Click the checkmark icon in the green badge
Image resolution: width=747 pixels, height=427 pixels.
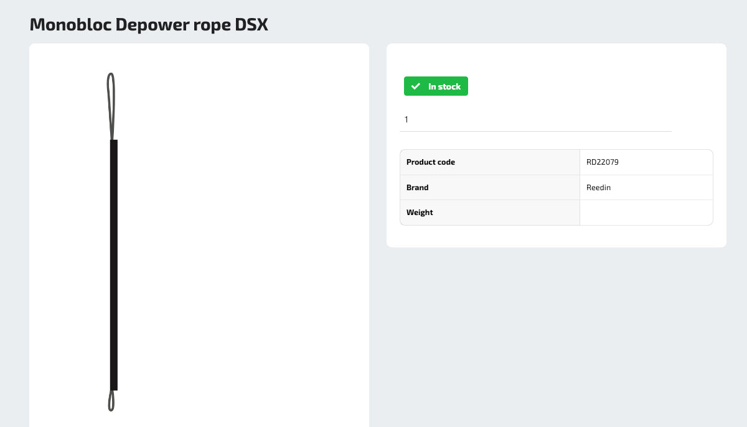416,86
